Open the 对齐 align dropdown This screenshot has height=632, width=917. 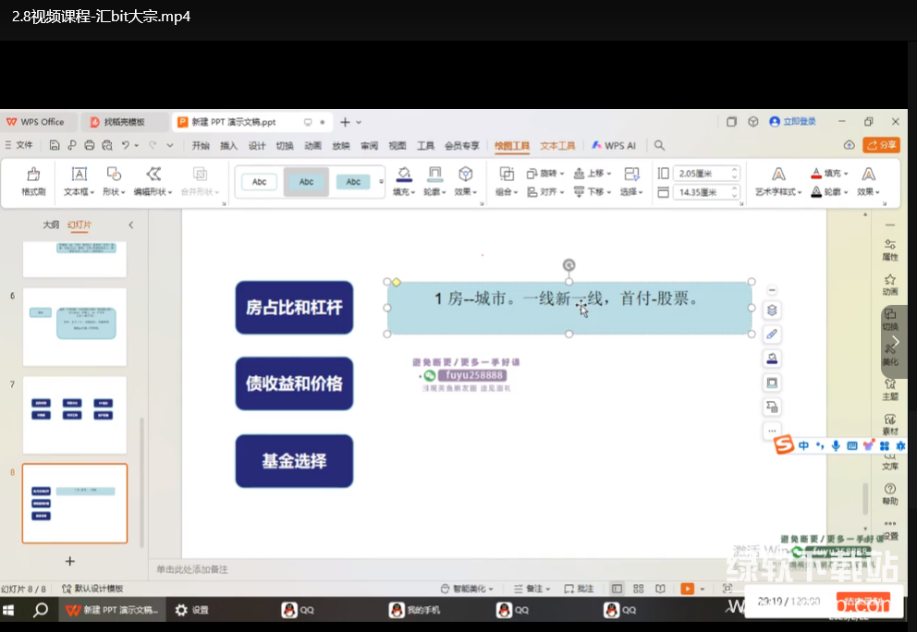pos(544,192)
